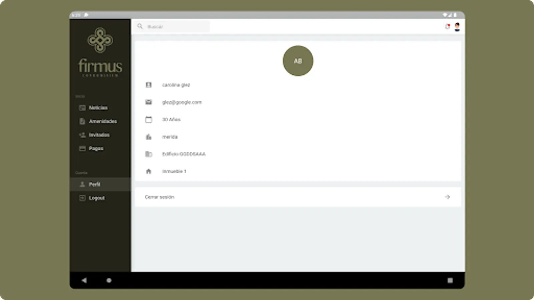The height and width of the screenshot is (300, 534).
Task: Click Cerrar sesión to log out
Action: [x=159, y=197]
